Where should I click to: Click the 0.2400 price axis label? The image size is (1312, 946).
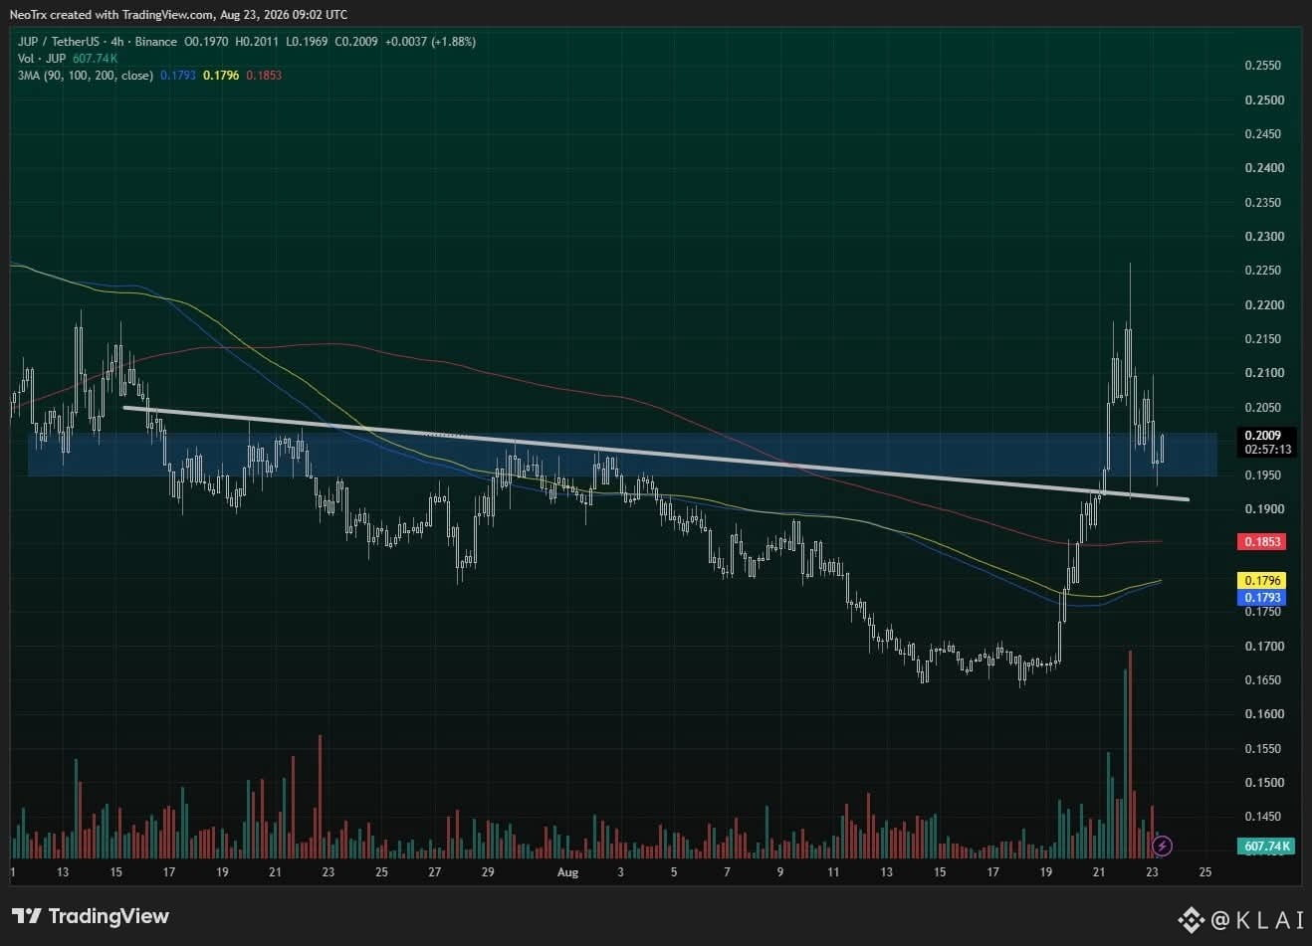pyautogui.click(x=1263, y=168)
